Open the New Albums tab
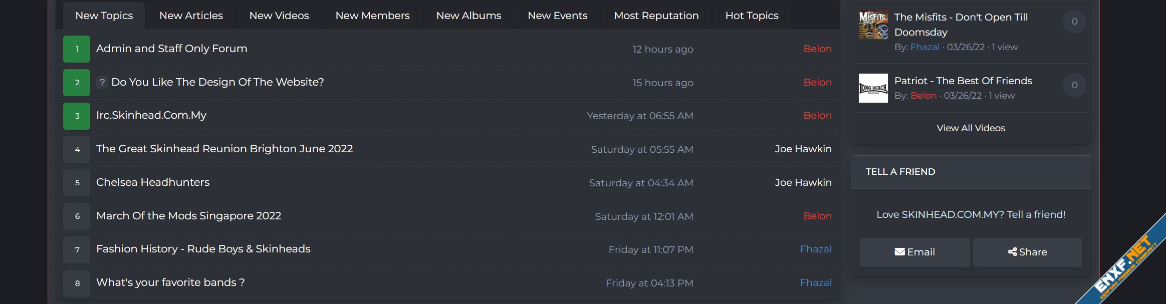This screenshot has width=1166, height=304. click(469, 16)
